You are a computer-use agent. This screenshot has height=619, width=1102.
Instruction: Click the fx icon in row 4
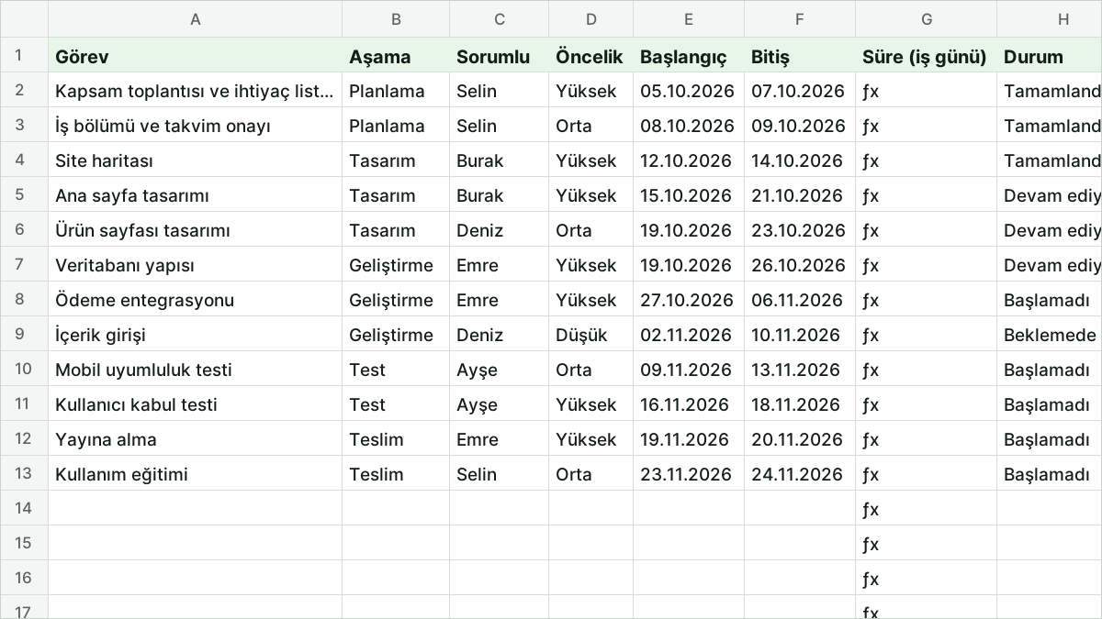(871, 160)
